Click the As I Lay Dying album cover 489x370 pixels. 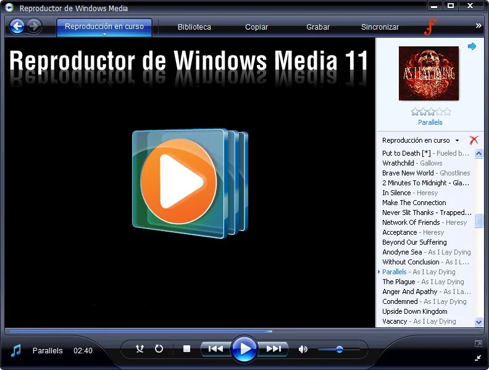click(x=429, y=74)
